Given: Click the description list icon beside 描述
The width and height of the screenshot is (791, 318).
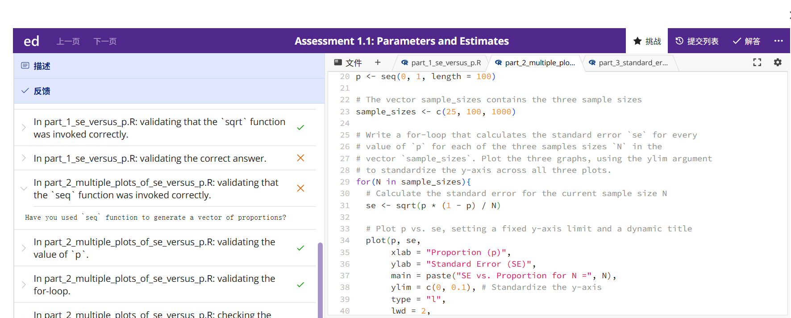Looking at the screenshot, I should pyautogui.click(x=25, y=66).
